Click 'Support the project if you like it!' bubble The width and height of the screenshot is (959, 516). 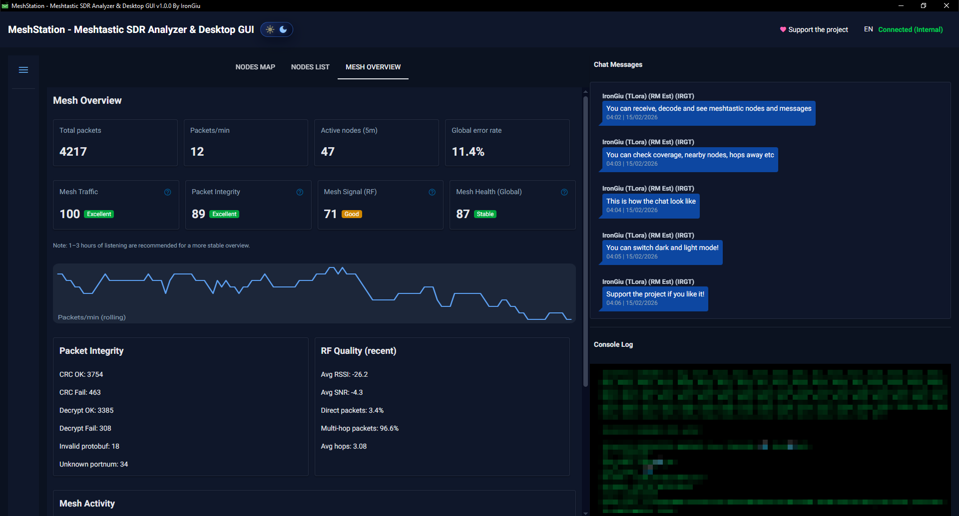(655, 298)
